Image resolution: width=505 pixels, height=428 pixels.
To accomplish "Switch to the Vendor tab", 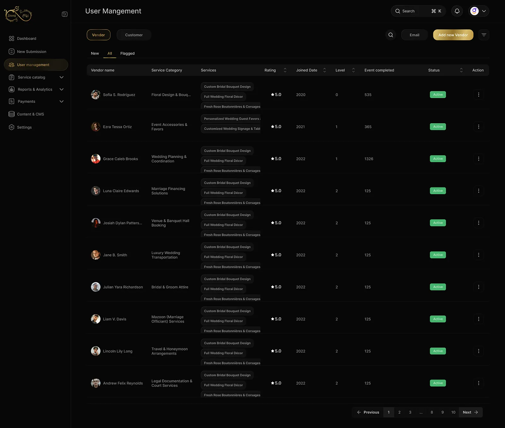I will coord(98,35).
